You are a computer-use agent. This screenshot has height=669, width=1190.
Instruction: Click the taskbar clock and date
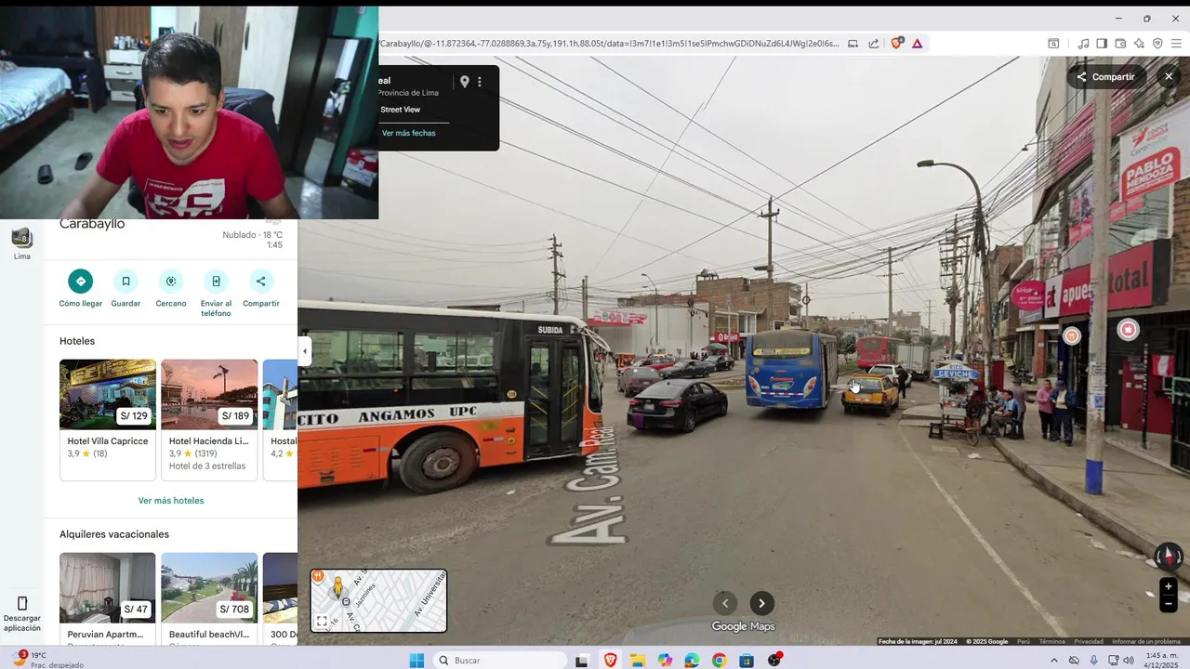click(1163, 660)
